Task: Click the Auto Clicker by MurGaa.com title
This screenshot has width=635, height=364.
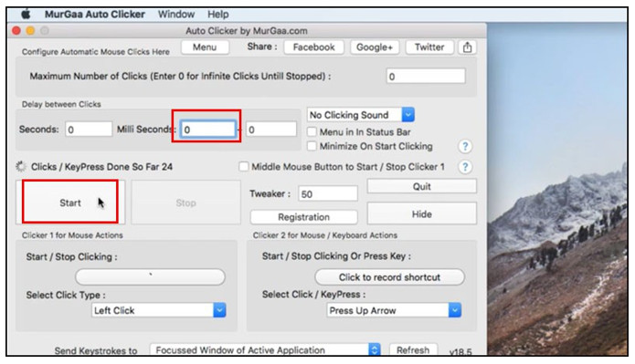Action: 246,31
